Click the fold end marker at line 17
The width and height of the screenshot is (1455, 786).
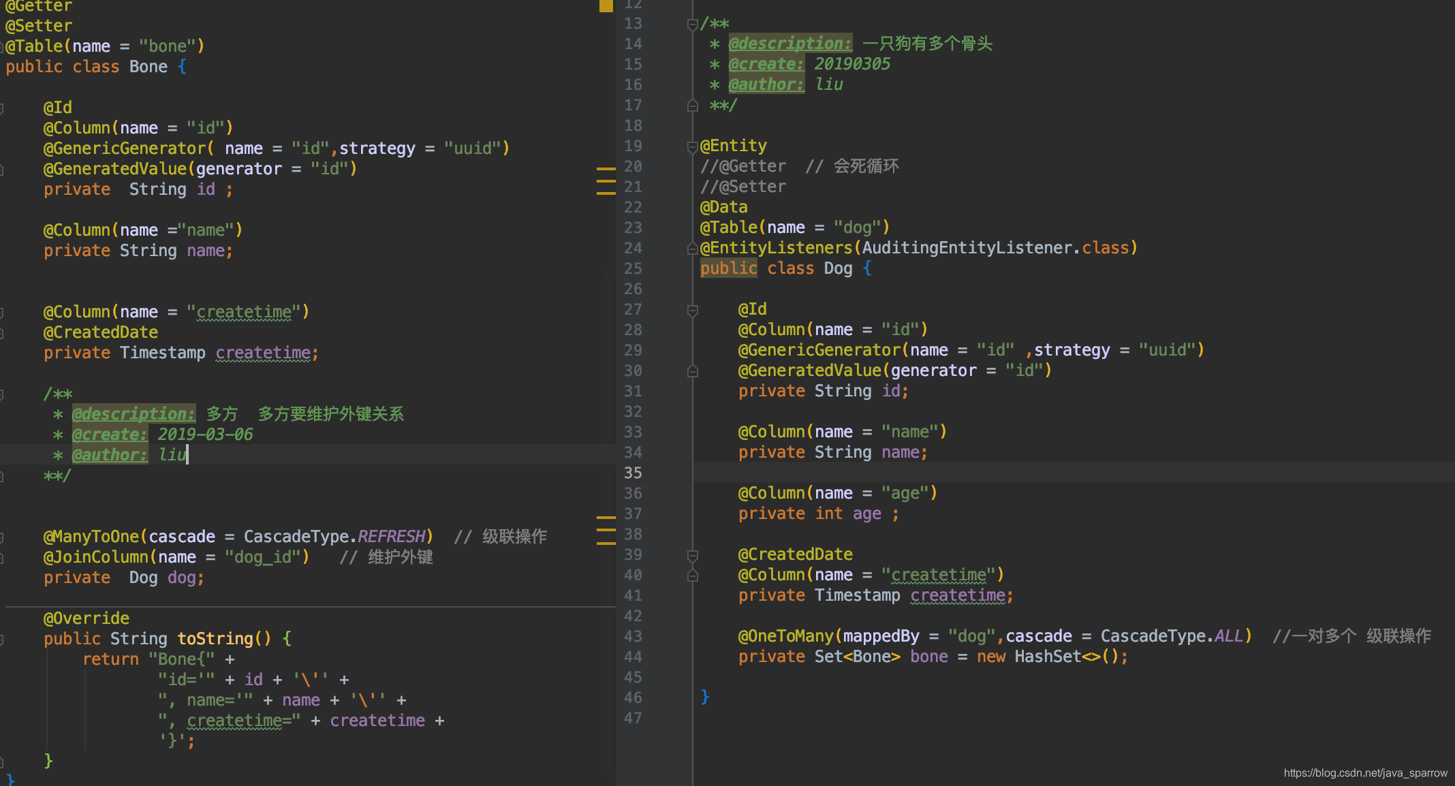[692, 106]
